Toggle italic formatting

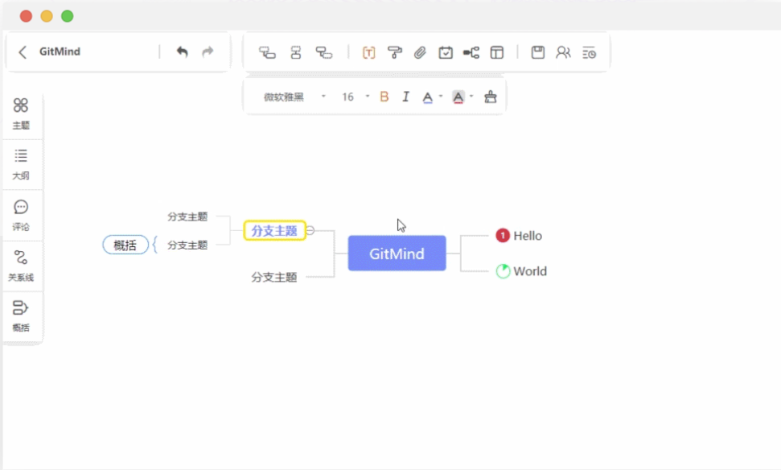pos(405,97)
